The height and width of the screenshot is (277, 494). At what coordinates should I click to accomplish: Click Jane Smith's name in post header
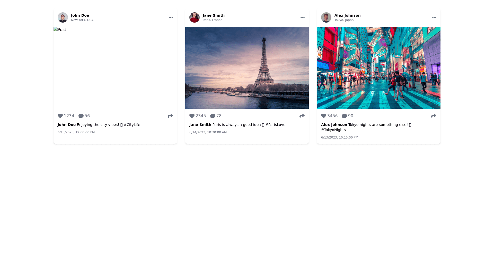click(x=214, y=15)
